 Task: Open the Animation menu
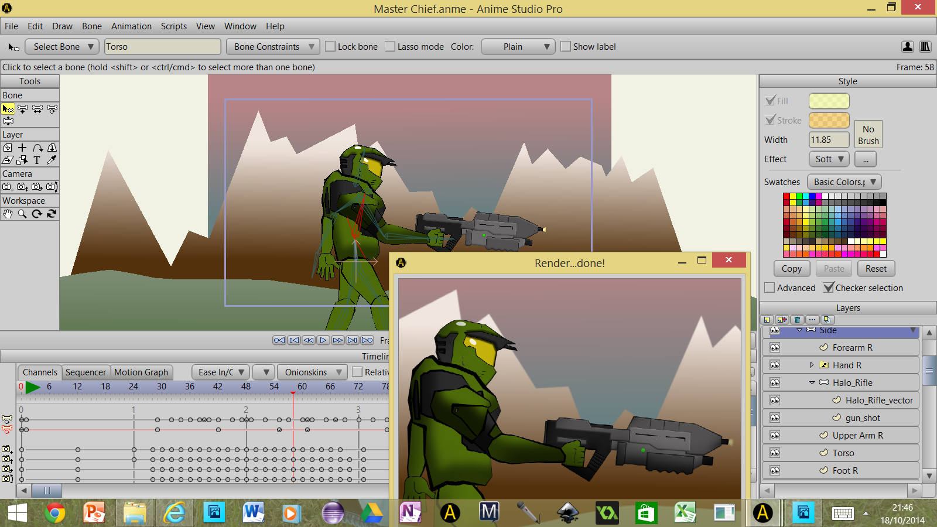131,26
